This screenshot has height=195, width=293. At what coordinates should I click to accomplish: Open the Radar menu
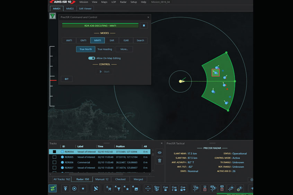[x=123, y=2]
